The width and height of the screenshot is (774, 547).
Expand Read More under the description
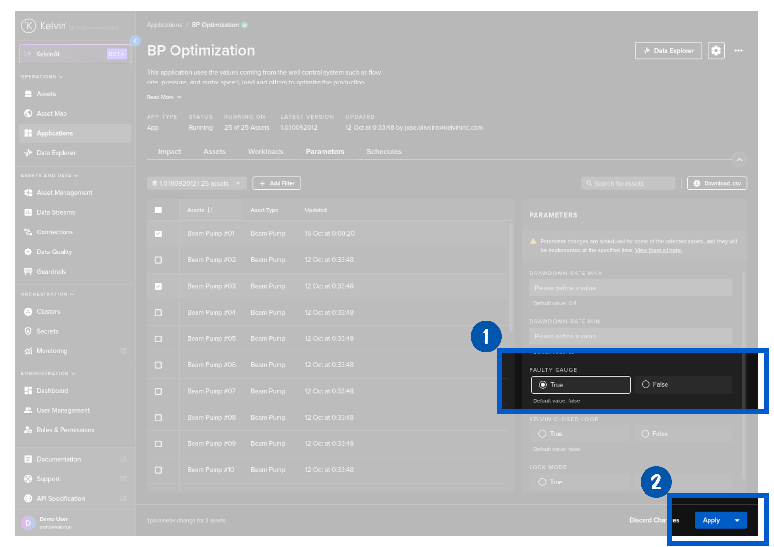point(164,97)
